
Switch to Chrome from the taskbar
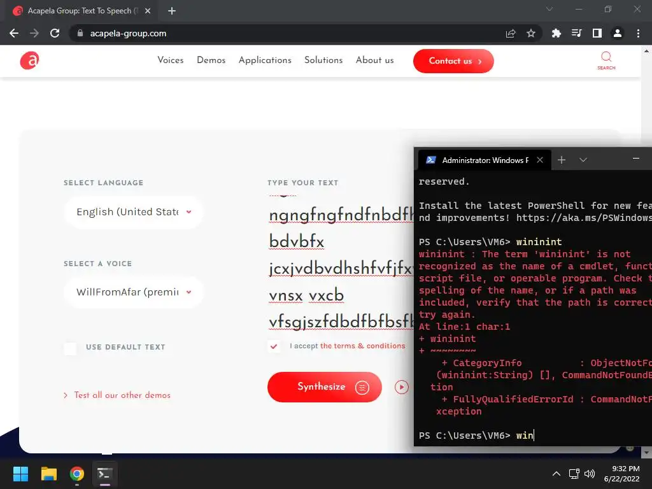(x=77, y=474)
